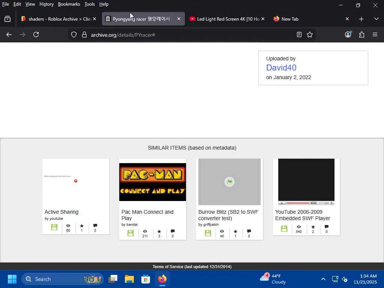Open the Firefox application hamburger menu
Image resolution: width=384 pixels, height=288 pixels.
(375, 35)
